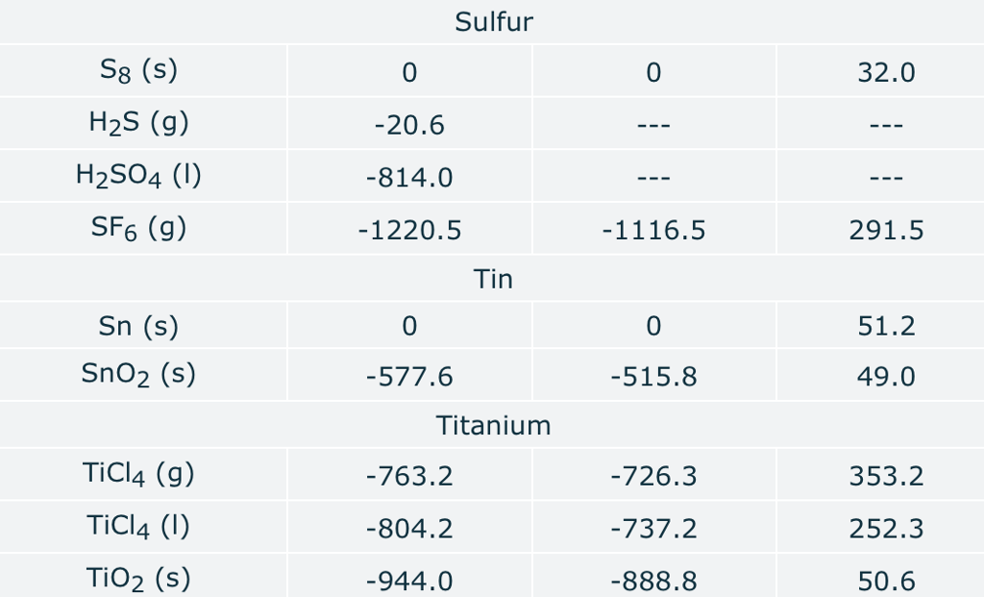Image resolution: width=984 pixels, height=597 pixels.
Task: Click the TiCl4 (l) row label
Action: pos(138,527)
